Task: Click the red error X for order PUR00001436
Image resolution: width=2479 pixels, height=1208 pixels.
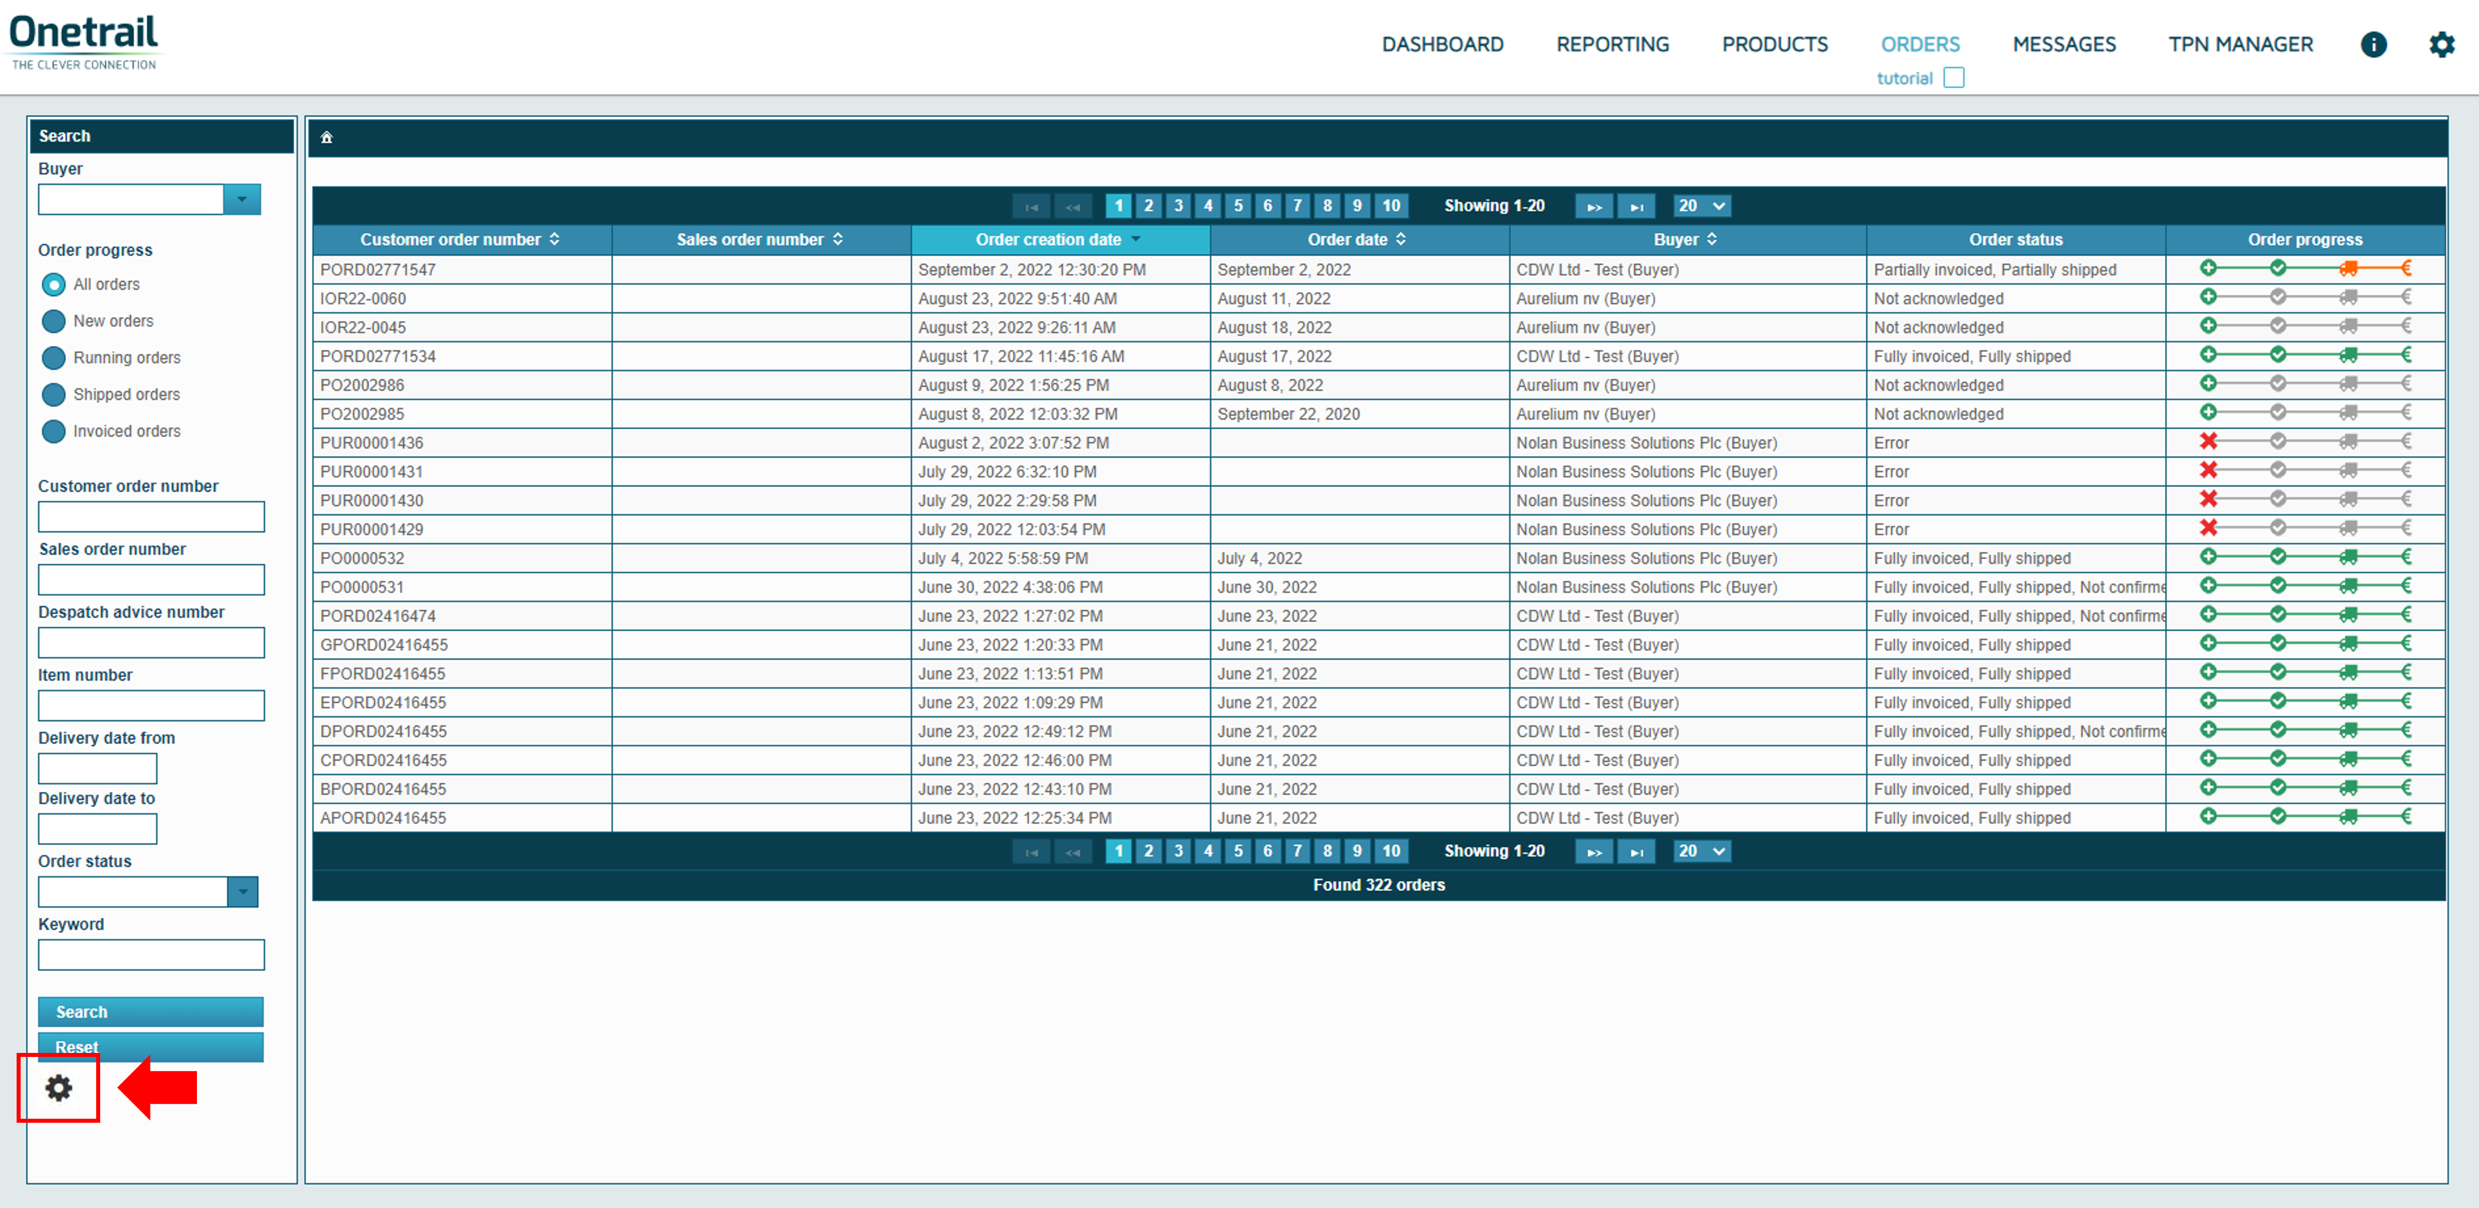Action: tap(2208, 441)
